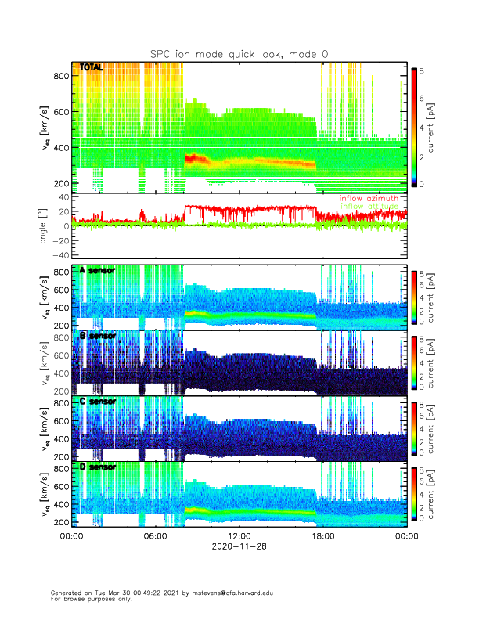
Task: Click the 2020-11-28 date label
Action: [239, 546]
